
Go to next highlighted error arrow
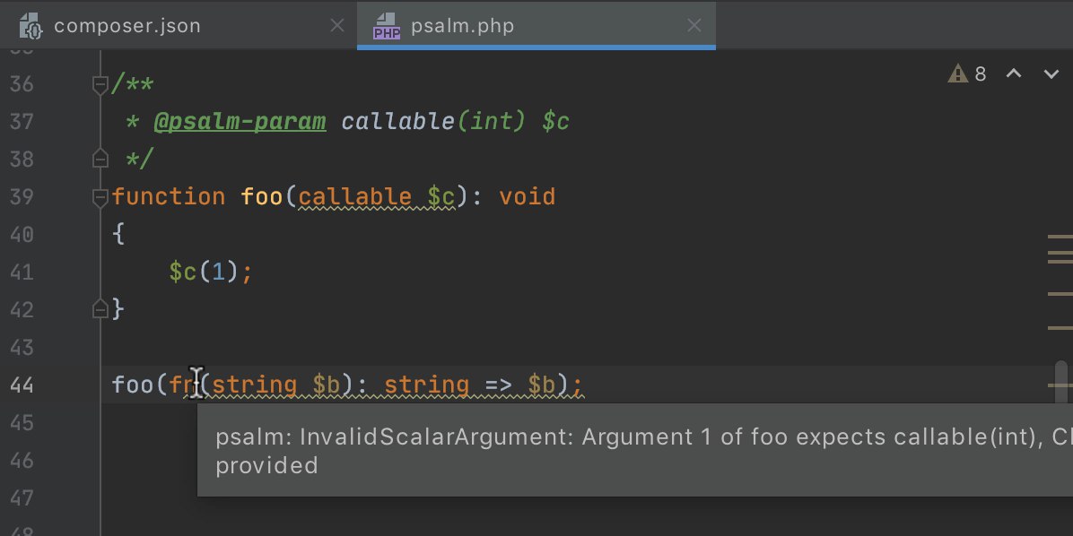[x=1051, y=73]
